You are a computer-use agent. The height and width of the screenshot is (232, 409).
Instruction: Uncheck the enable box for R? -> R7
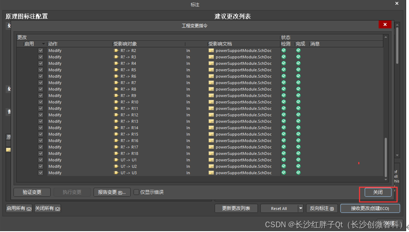pos(40,82)
